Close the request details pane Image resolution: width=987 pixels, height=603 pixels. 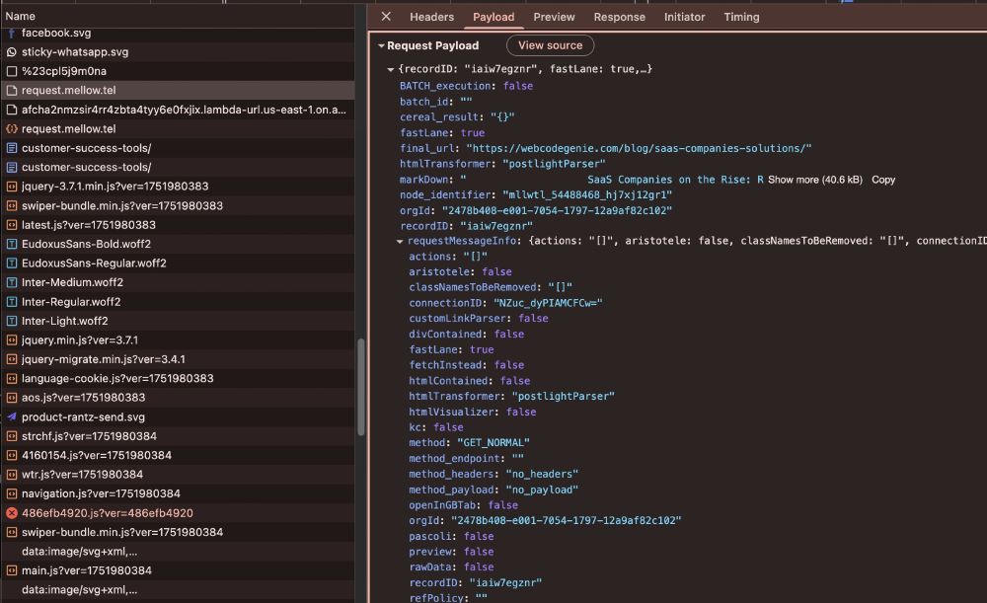pos(386,17)
